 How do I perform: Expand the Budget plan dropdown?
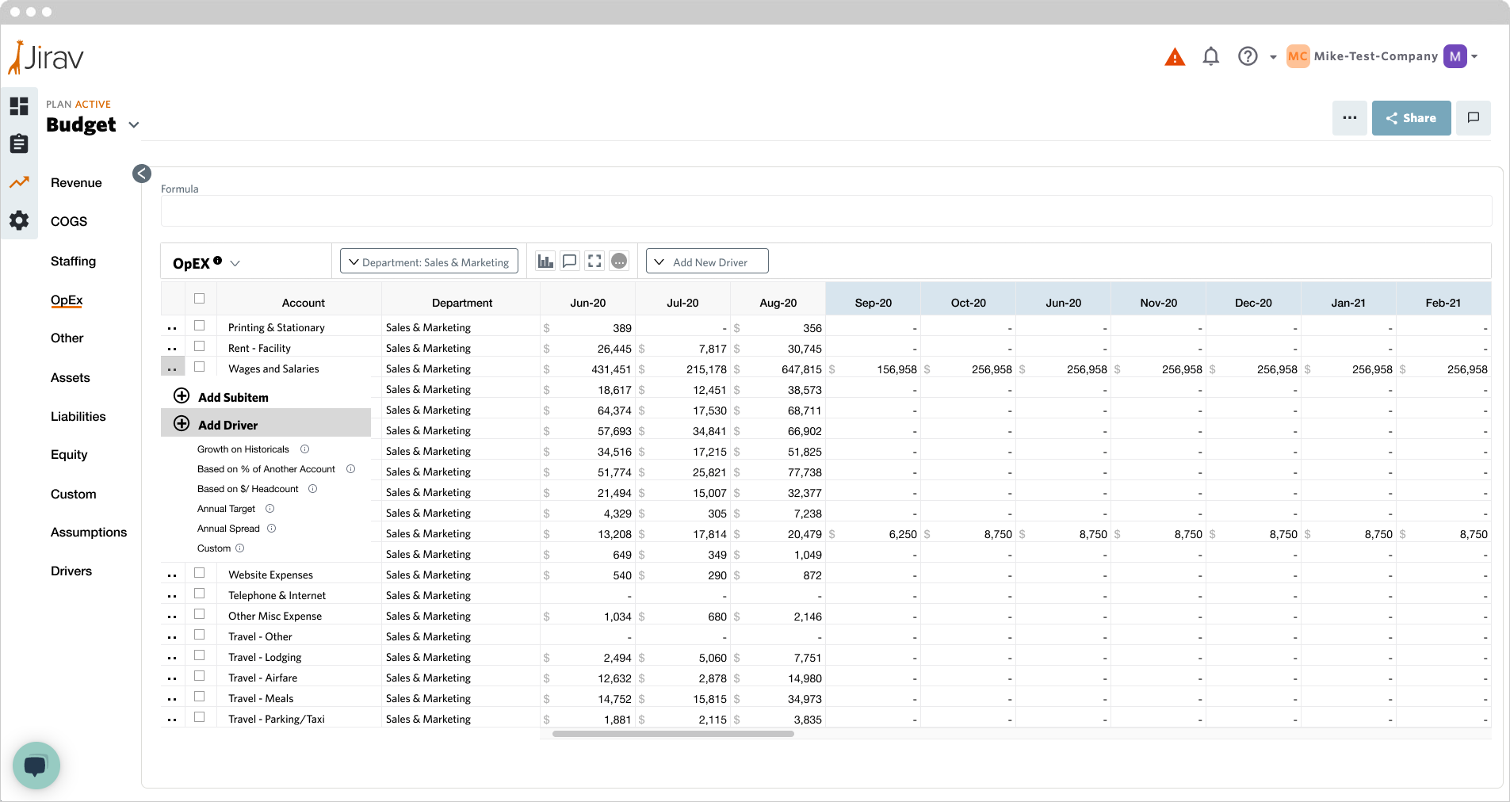(x=134, y=124)
